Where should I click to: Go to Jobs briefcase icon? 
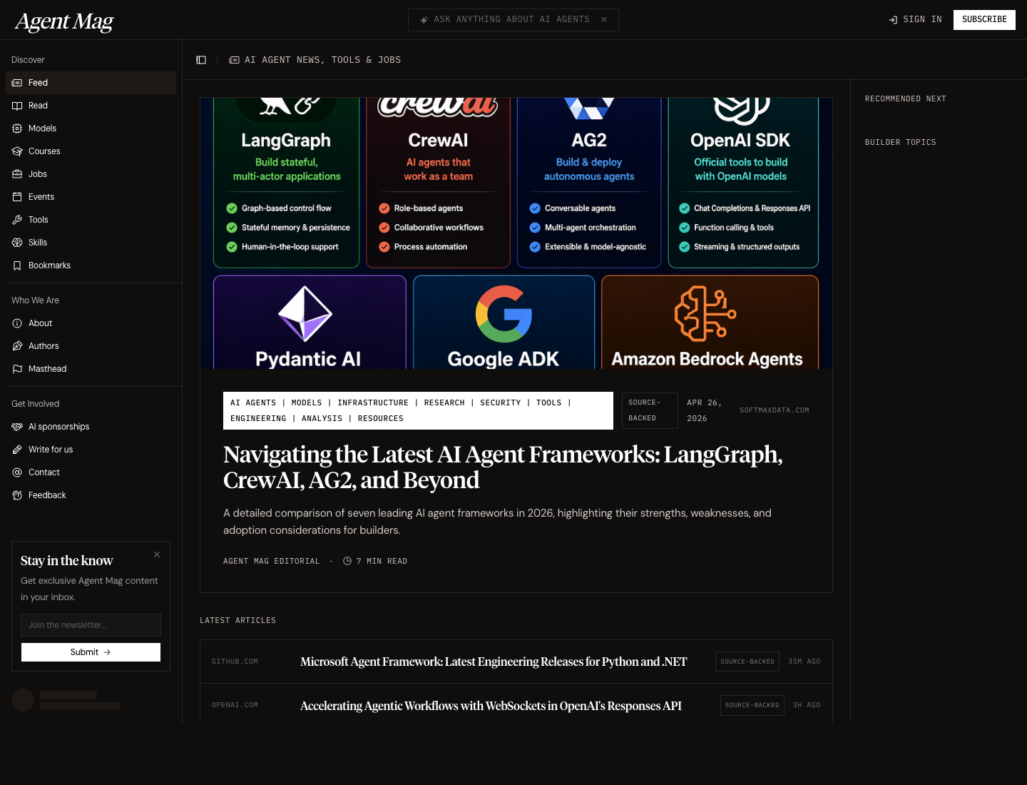coord(17,174)
